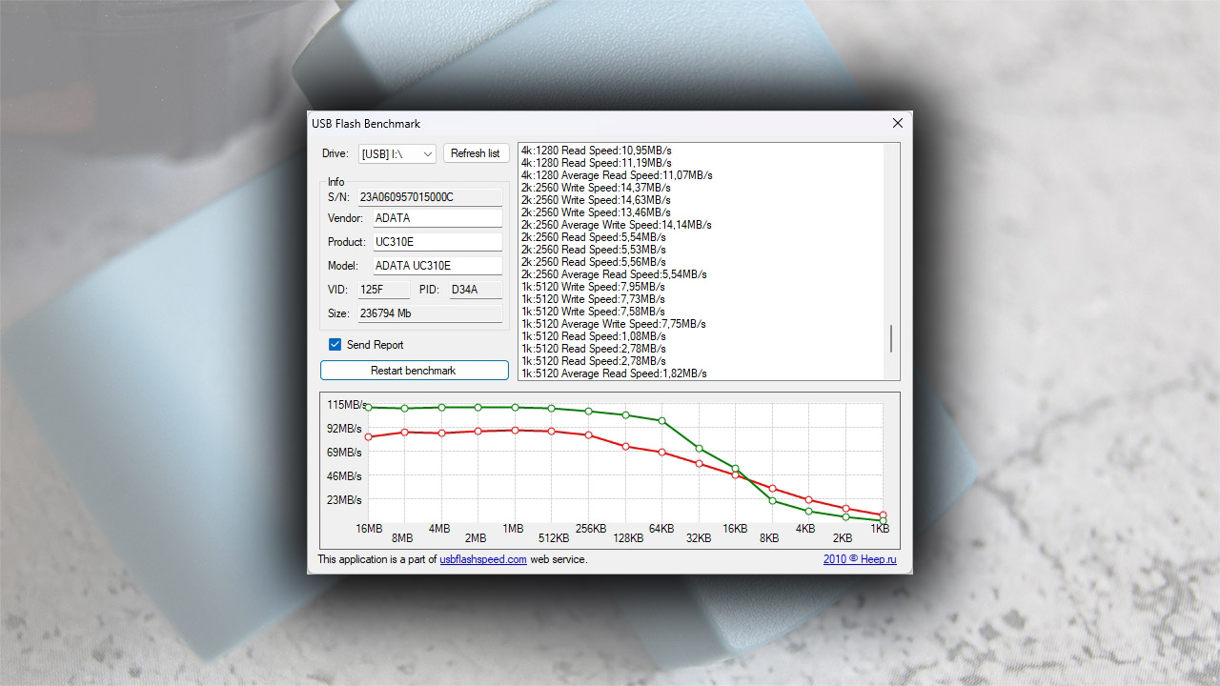Viewport: 1220px width, 686px height.
Task: Close the USB Flash Benchmark window
Action: pos(897,123)
